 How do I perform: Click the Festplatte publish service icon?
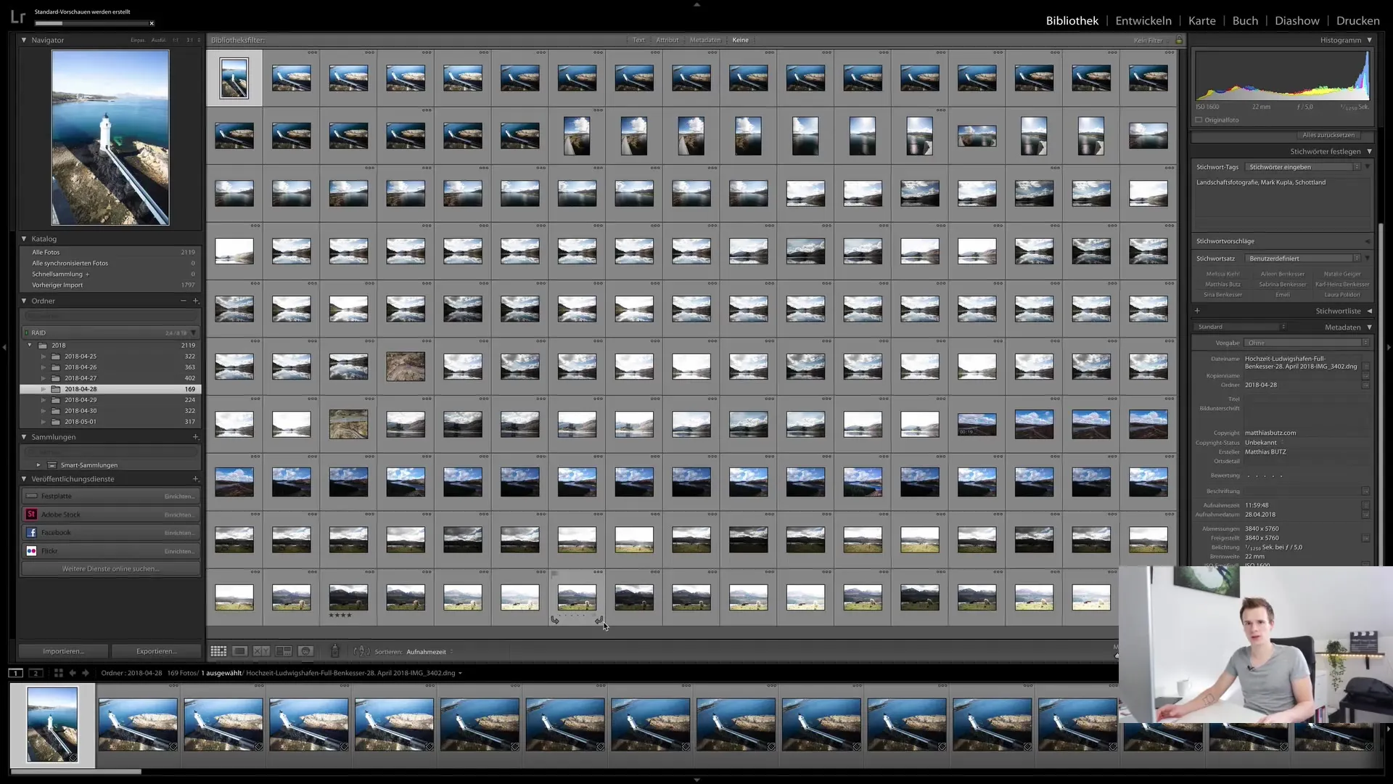pyautogui.click(x=31, y=496)
